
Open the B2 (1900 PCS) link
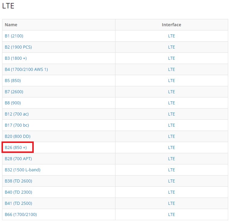[x=18, y=47]
